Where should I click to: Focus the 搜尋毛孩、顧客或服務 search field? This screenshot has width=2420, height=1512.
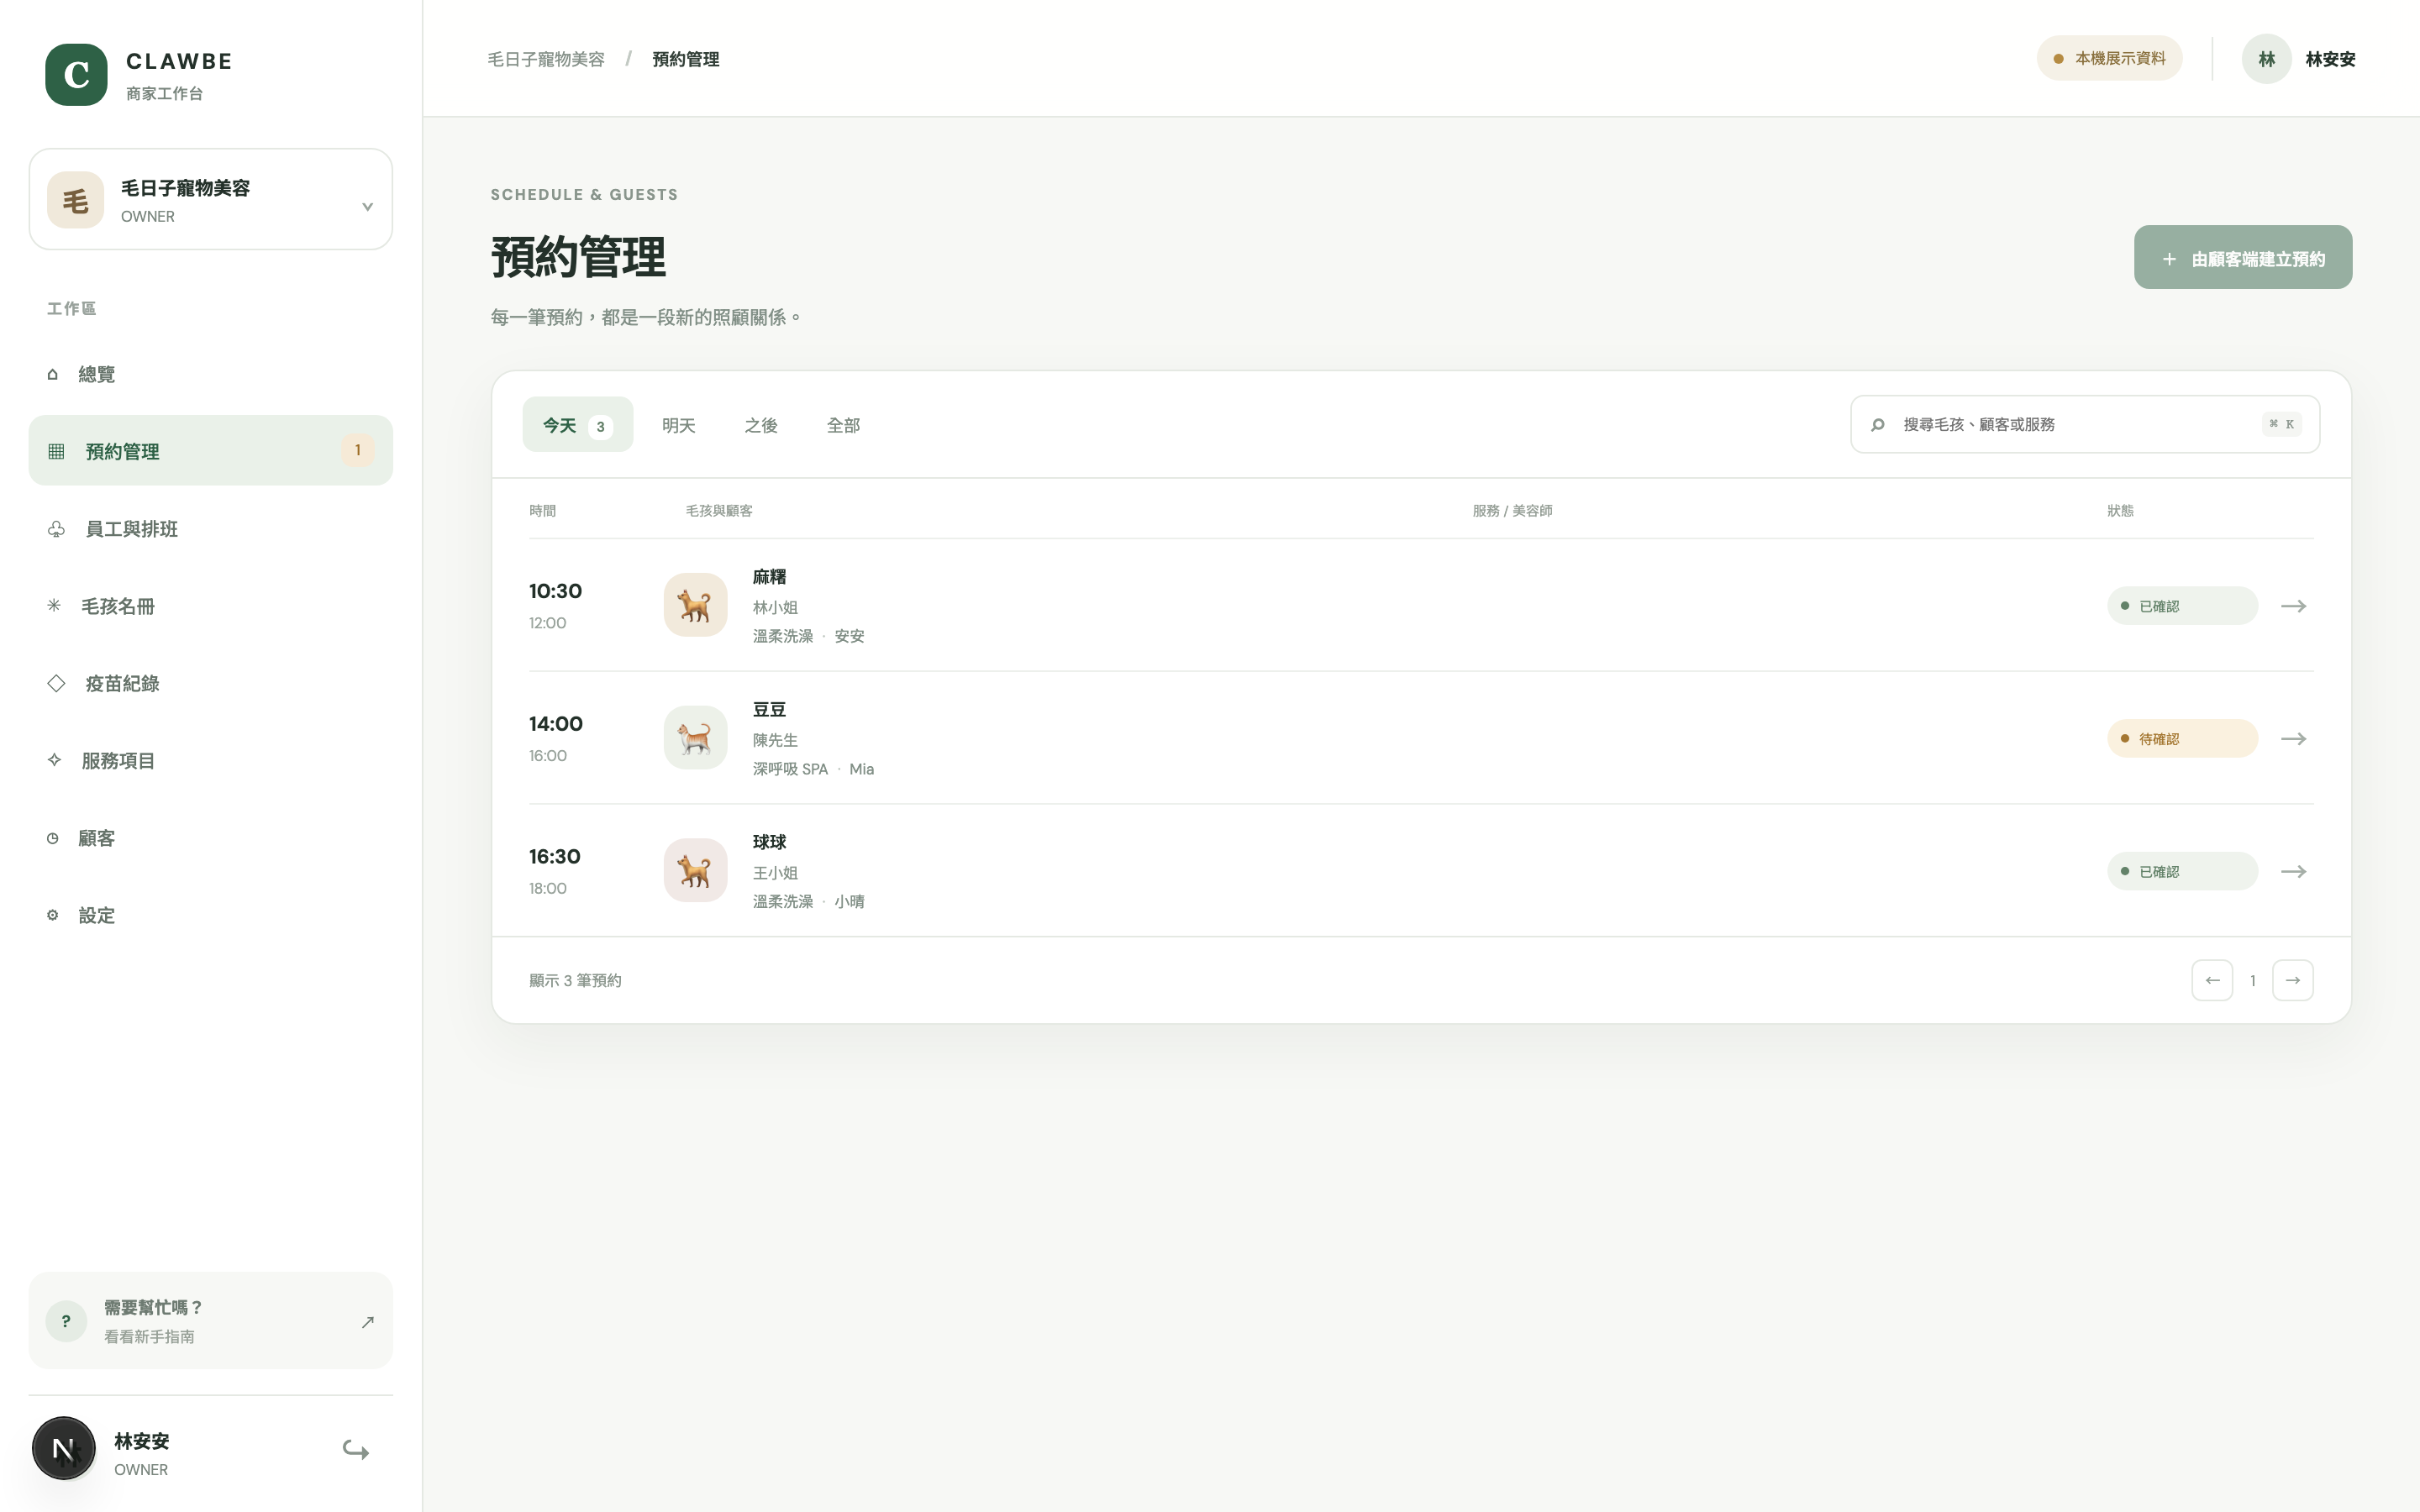(2084, 424)
